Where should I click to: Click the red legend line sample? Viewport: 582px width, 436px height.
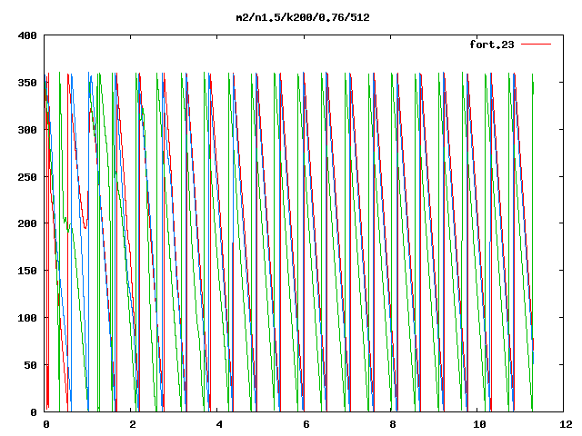pos(536,45)
